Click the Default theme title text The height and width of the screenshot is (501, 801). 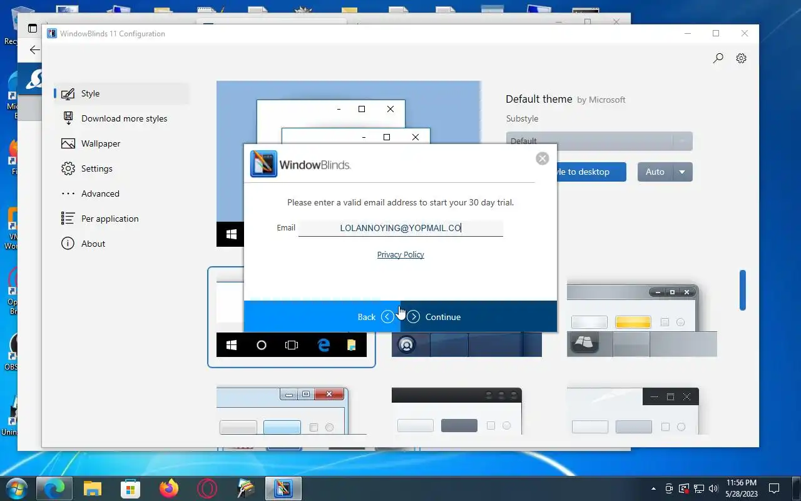539,99
